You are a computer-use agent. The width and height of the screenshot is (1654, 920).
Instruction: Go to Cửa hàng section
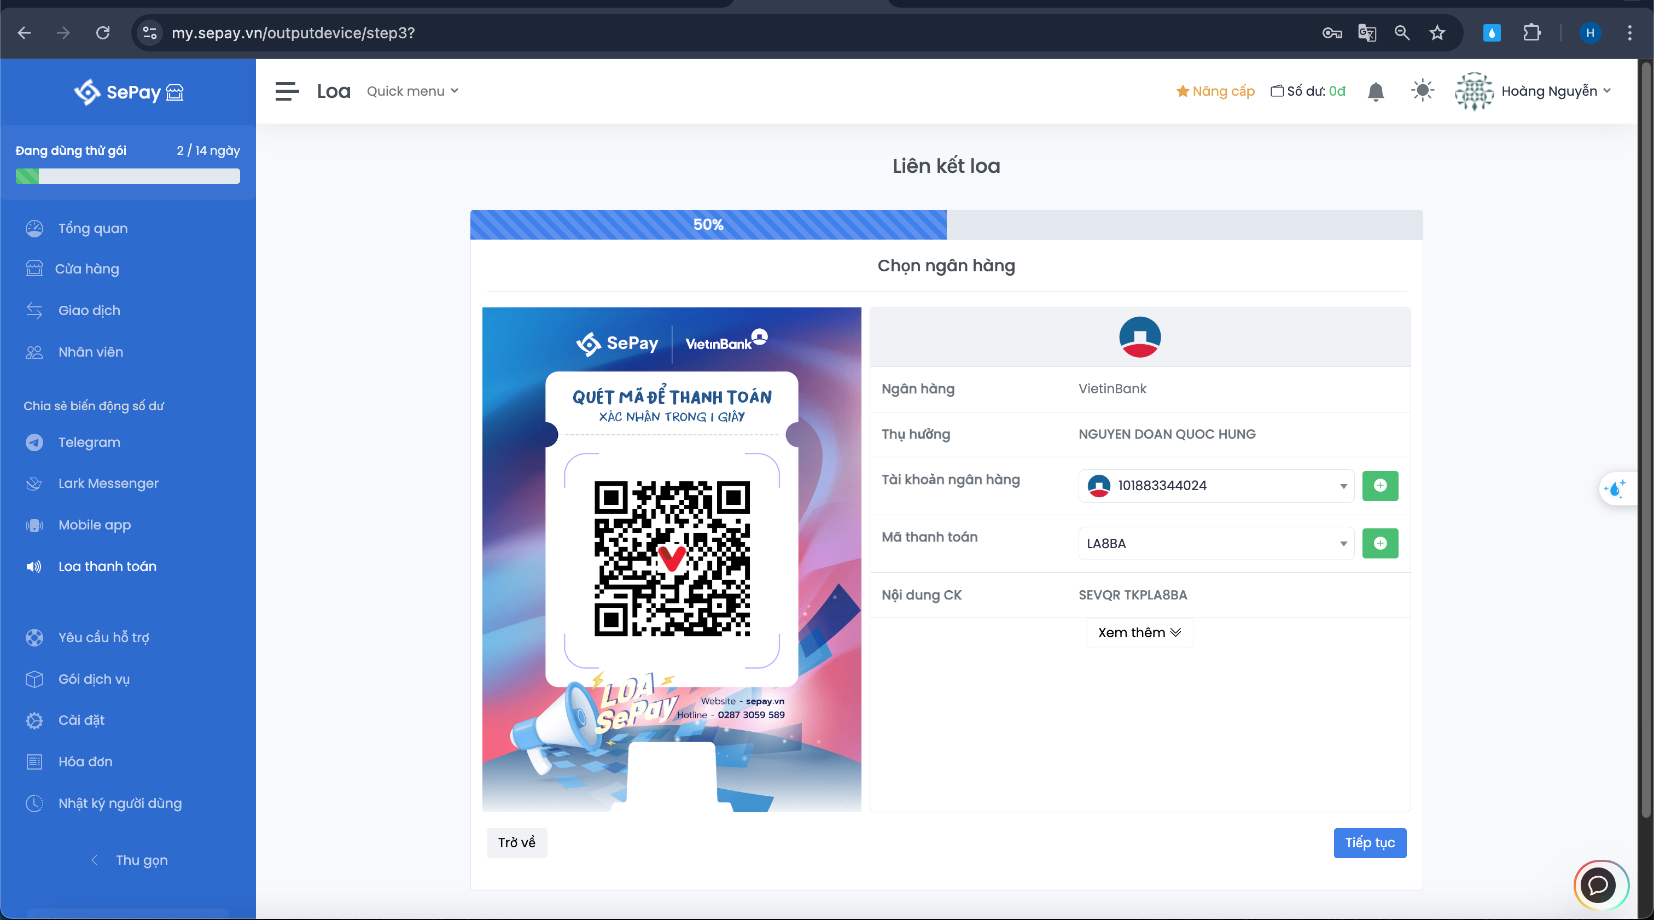86,269
